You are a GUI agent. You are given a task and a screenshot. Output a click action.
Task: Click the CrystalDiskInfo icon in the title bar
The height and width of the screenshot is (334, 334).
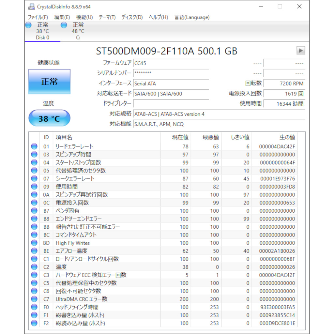pos(31,6)
